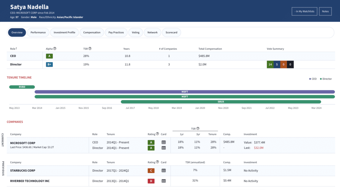This screenshot has height=190, width=340.
Task: Switch to the Performance tab
Action: click(x=38, y=33)
